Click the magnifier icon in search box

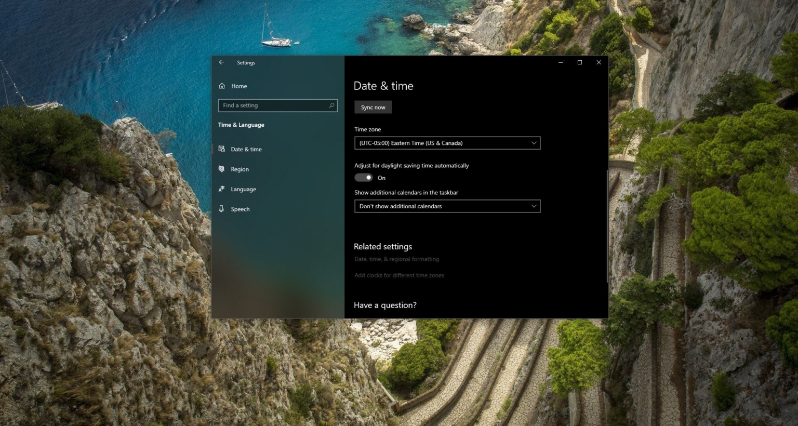click(331, 105)
